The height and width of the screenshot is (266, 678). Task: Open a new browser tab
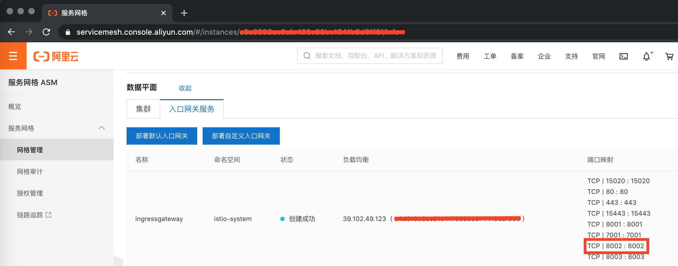point(184,13)
